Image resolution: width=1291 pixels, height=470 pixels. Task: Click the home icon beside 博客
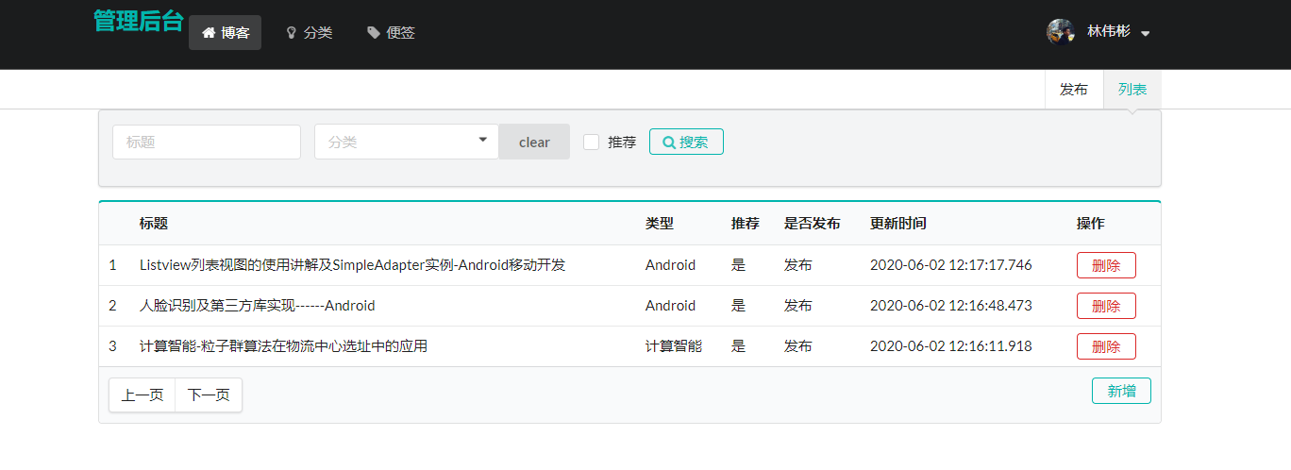[209, 33]
